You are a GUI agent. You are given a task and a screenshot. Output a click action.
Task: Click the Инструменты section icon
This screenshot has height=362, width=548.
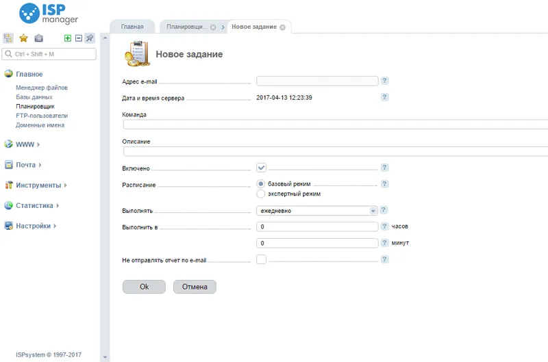click(9, 185)
